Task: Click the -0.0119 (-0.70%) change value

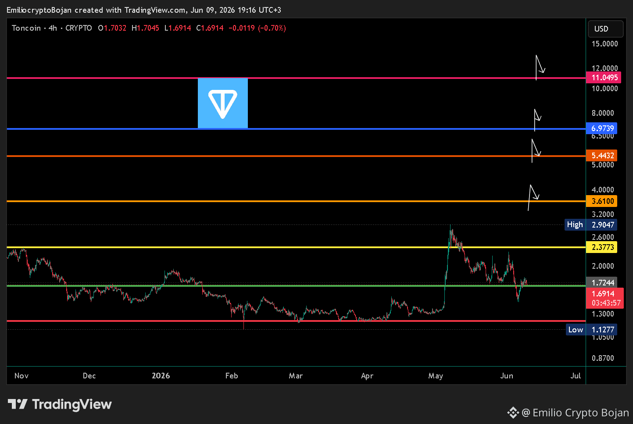Action: [257, 28]
